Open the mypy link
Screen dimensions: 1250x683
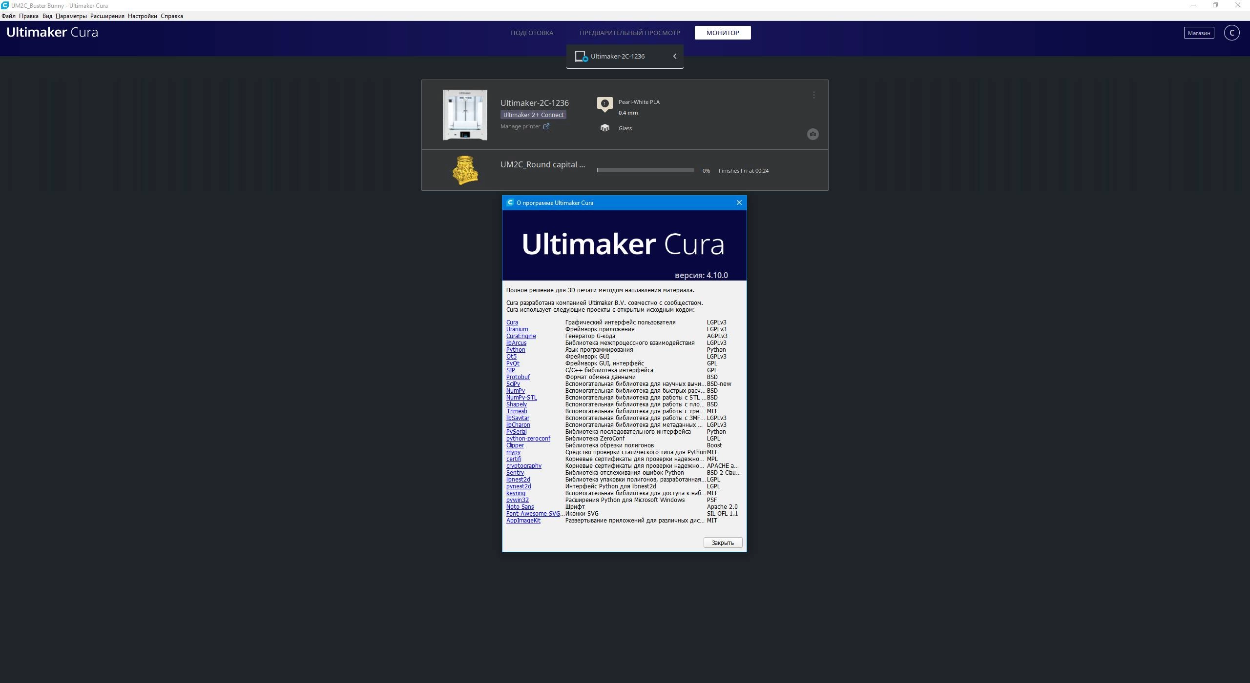tap(513, 452)
